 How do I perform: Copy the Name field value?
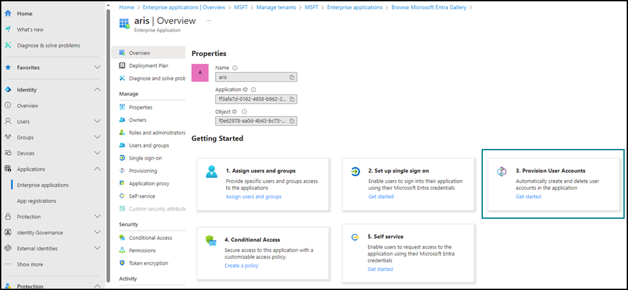point(292,77)
